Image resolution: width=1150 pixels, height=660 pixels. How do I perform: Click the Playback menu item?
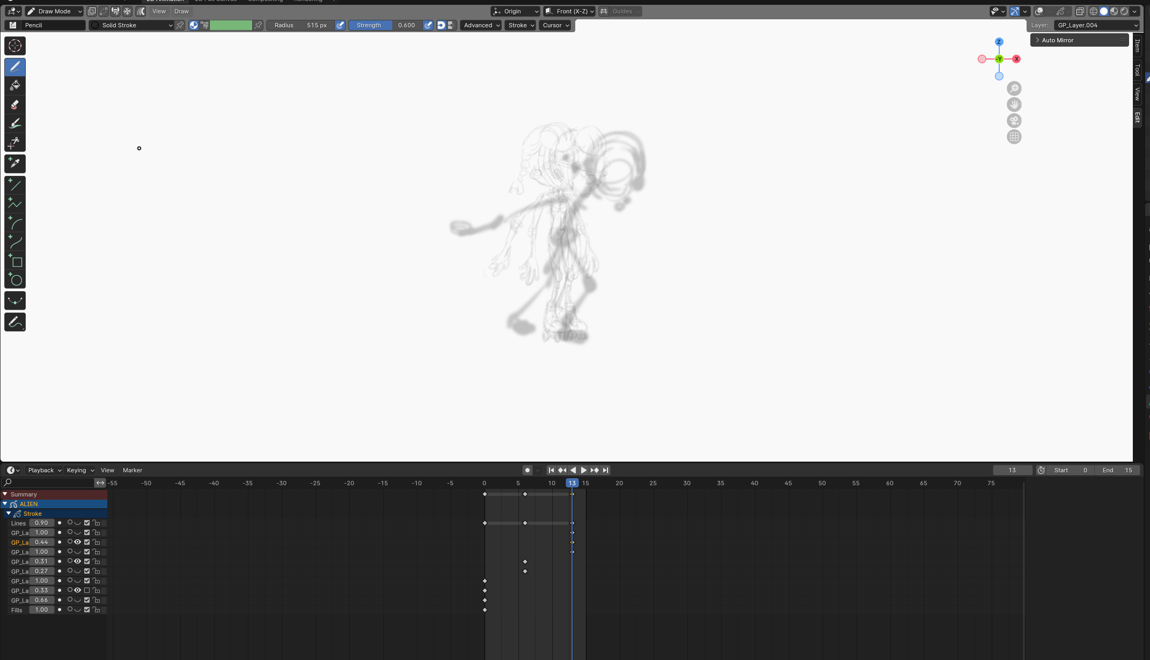tap(41, 470)
